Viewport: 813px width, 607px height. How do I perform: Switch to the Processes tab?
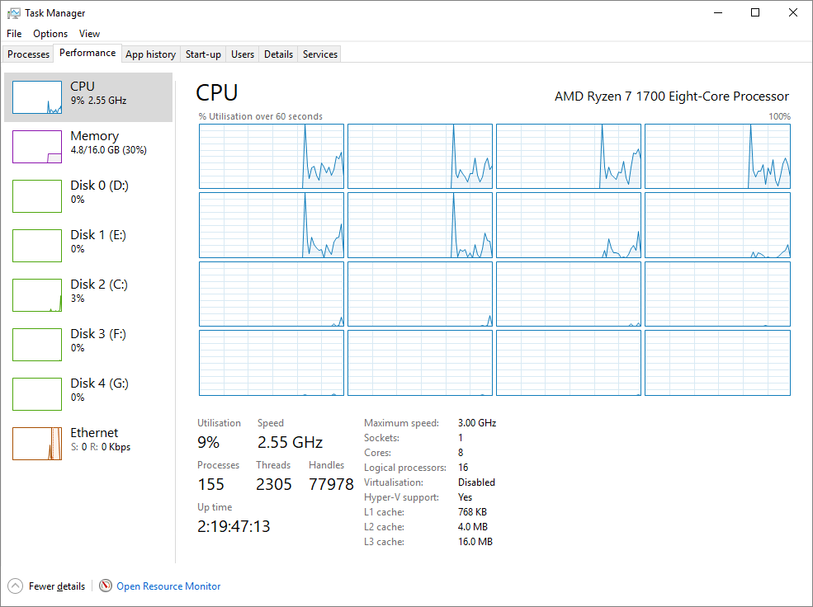(29, 54)
